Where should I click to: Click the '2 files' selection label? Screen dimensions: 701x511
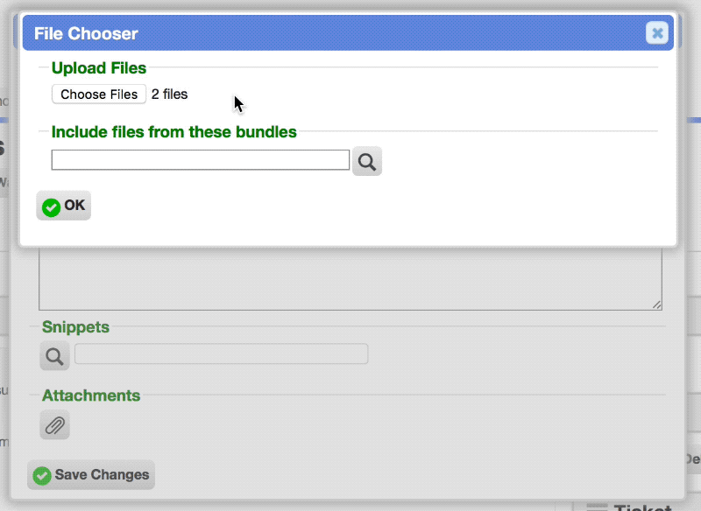[169, 94]
